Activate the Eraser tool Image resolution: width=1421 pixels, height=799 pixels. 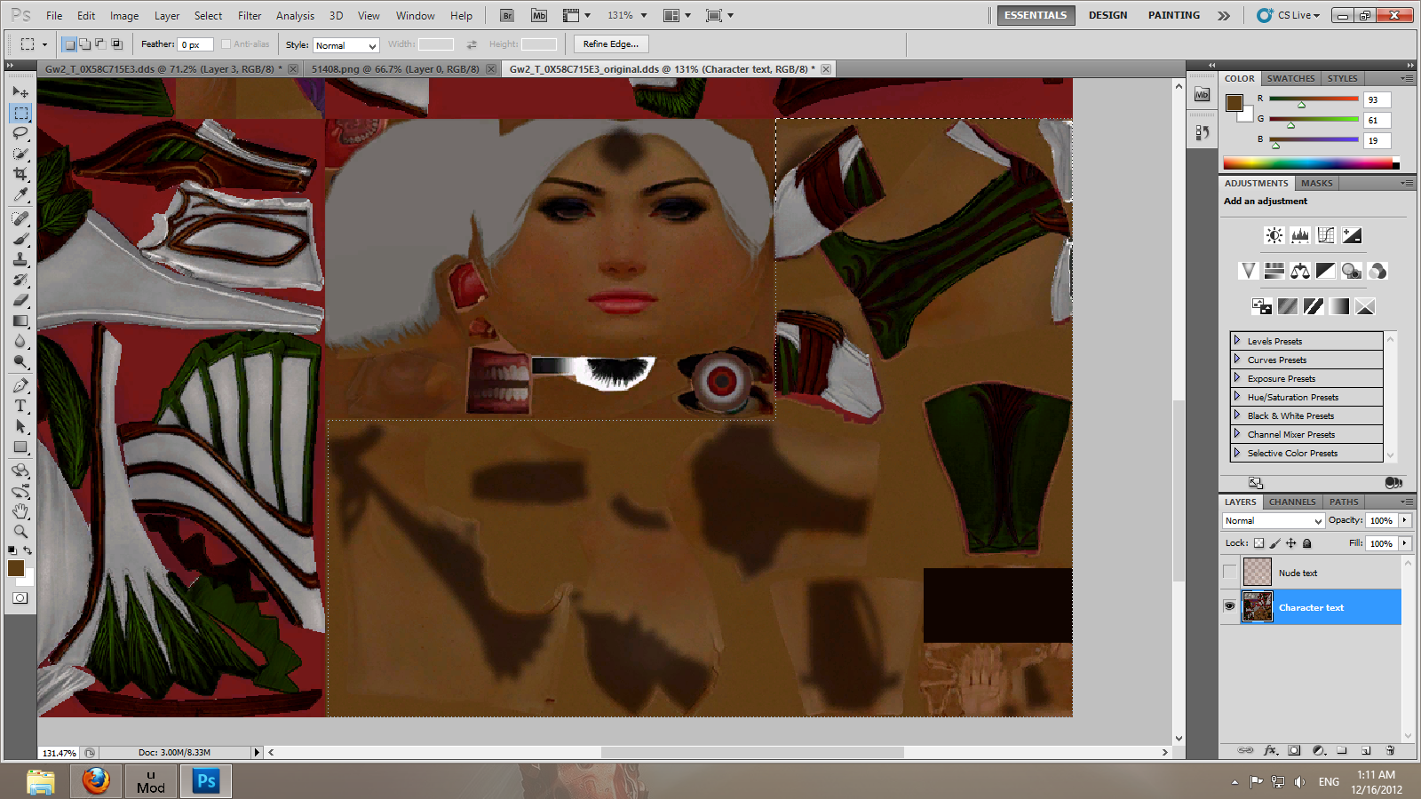[20, 300]
